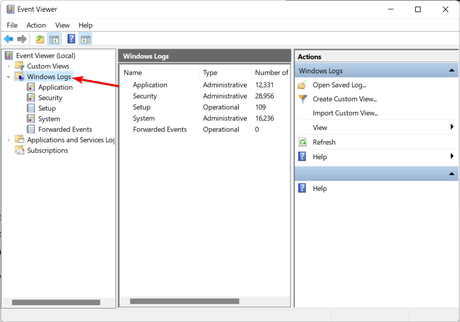Click the tree pane horizontal scrollbar

[x=56, y=302]
